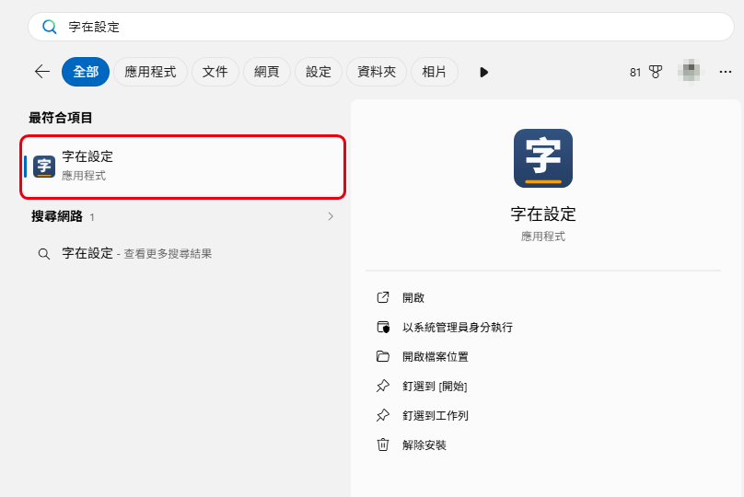Image resolution: width=744 pixels, height=497 pixels.
Task: Click the folder icon beside 開啟檔案位置
Action: coord(383,356)
